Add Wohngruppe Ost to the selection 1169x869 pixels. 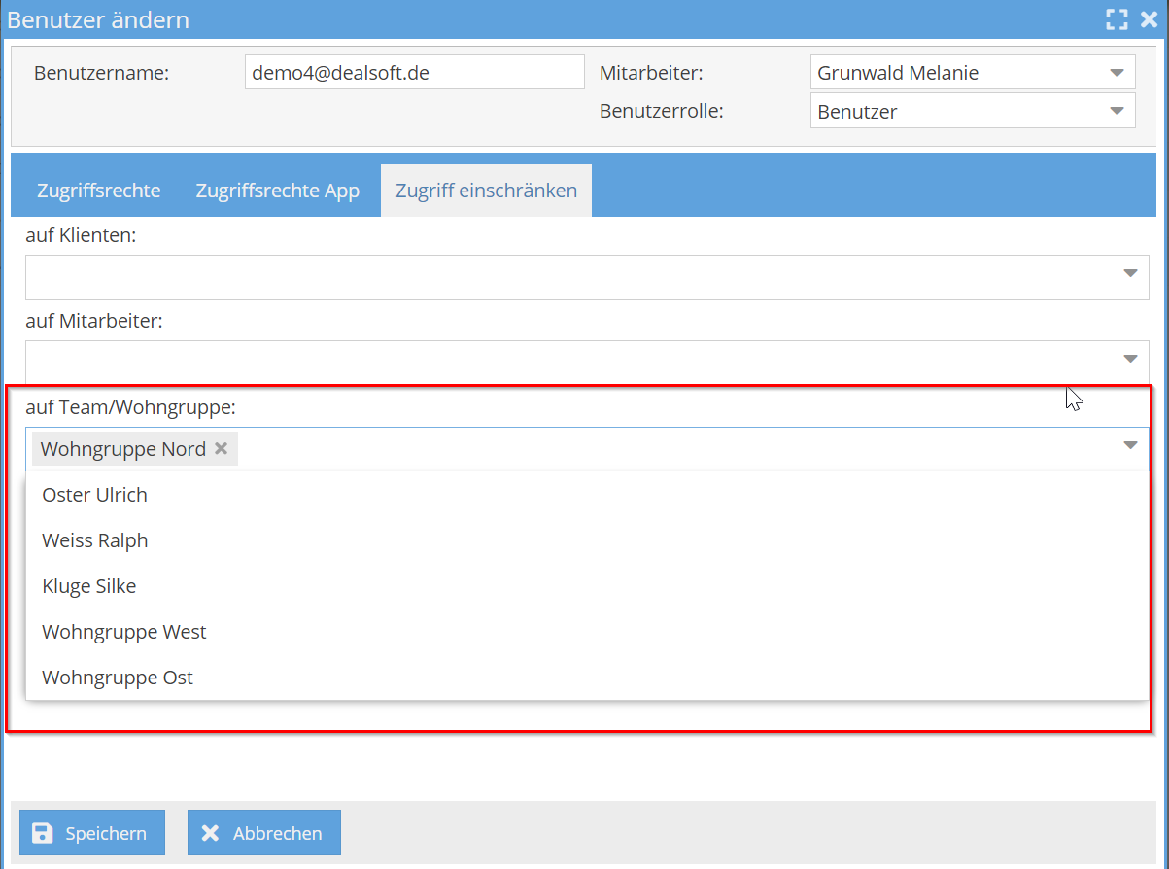(118, 678)
